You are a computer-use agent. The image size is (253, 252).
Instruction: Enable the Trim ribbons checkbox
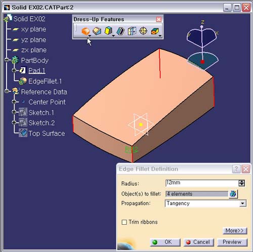[124, 222]
